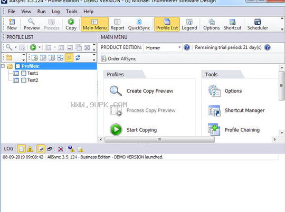Launch QuickSync from the toolbar

(x=139, y=24)
